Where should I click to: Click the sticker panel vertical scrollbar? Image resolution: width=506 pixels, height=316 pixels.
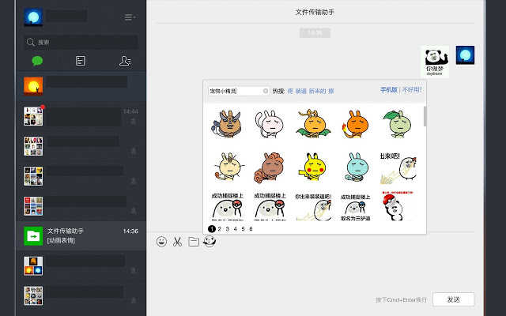(x=425, y=116)
